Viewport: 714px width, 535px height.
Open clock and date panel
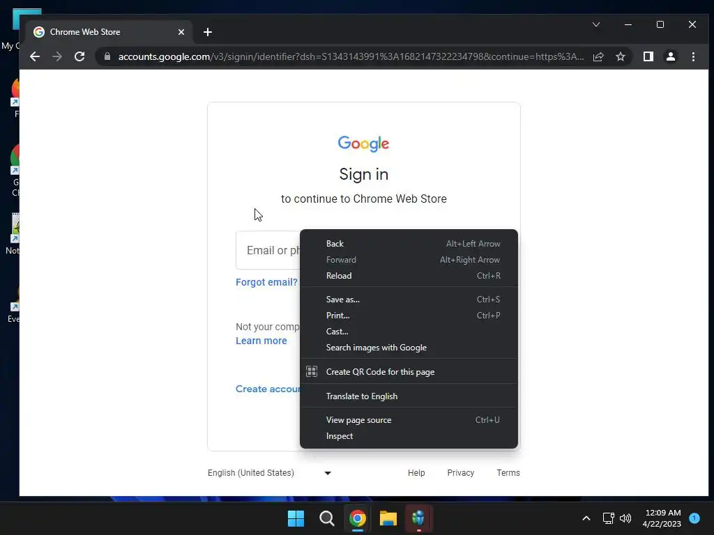coord(662,518)
